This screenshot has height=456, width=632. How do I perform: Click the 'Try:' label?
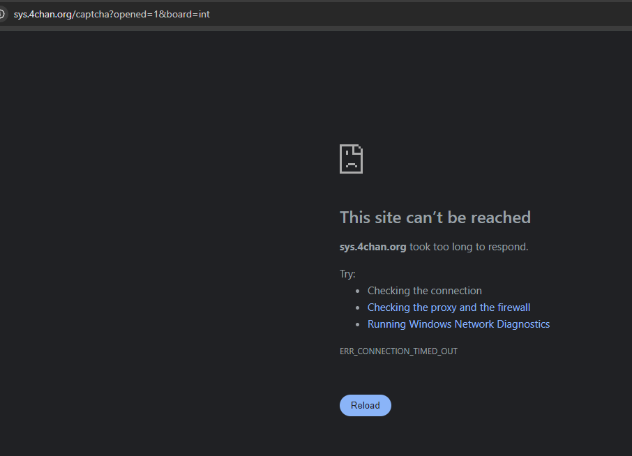347,274
